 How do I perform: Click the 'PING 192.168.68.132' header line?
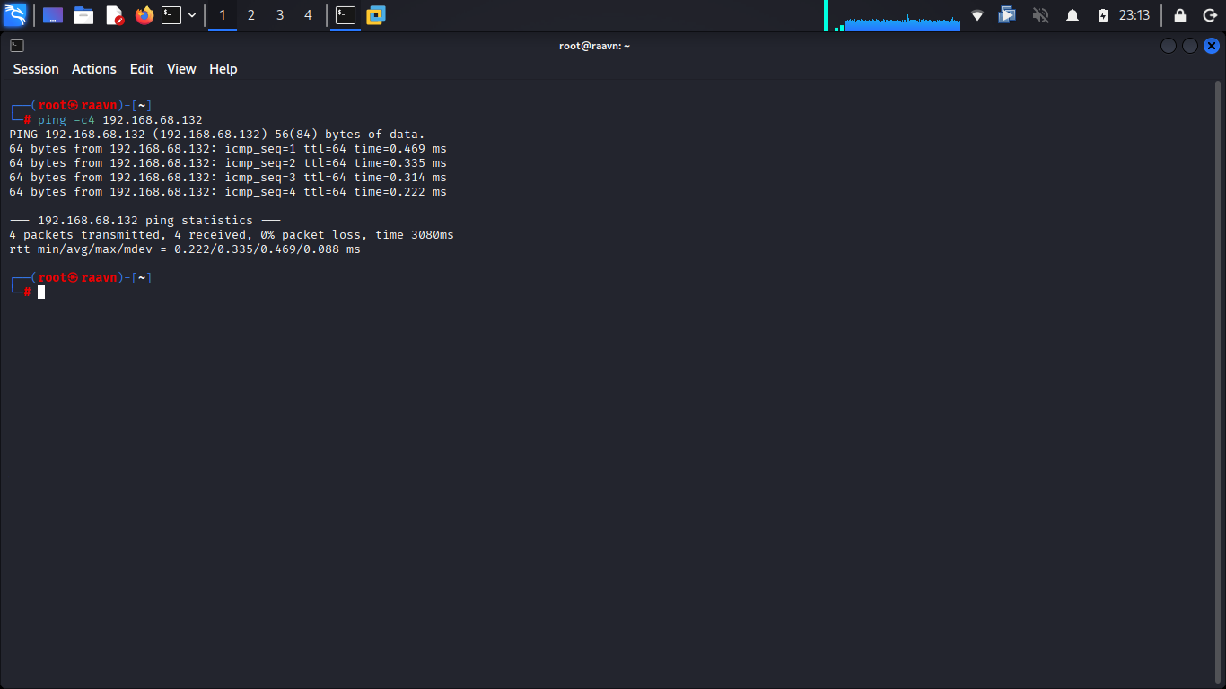pyautogui.click(x=217, y=135)
